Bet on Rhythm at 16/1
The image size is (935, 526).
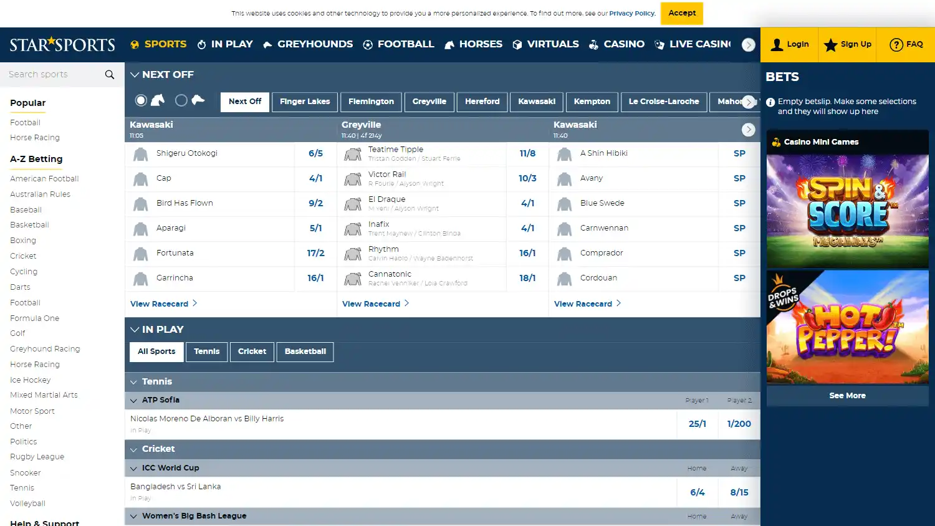click(x=527, y=254)
